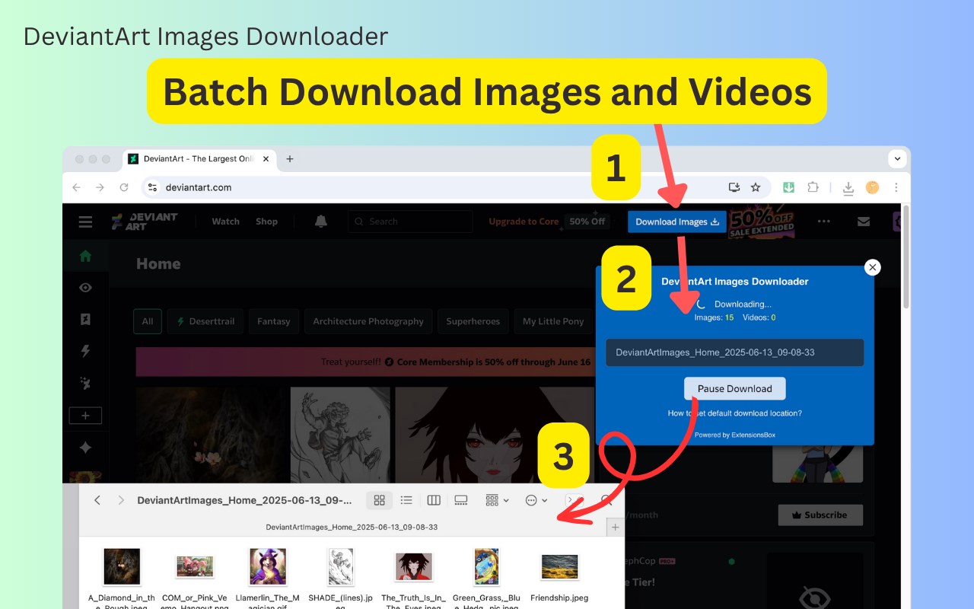Image resolution: width=974 pixels, height=609 pixels.
Task: Open the Extensions puzzle icon
Action: (813, 187)
